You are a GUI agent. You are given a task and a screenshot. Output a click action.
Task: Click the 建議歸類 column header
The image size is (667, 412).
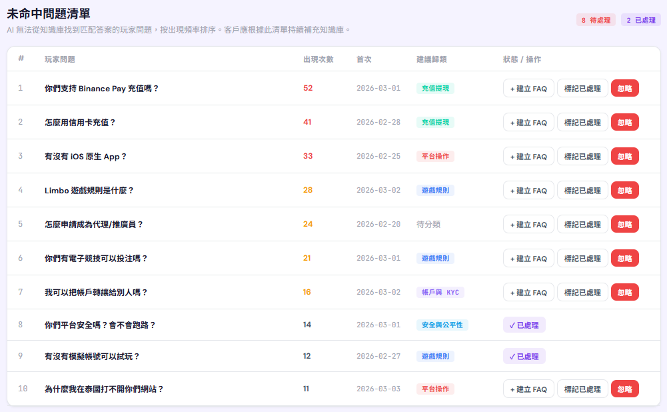pos(431,59)
